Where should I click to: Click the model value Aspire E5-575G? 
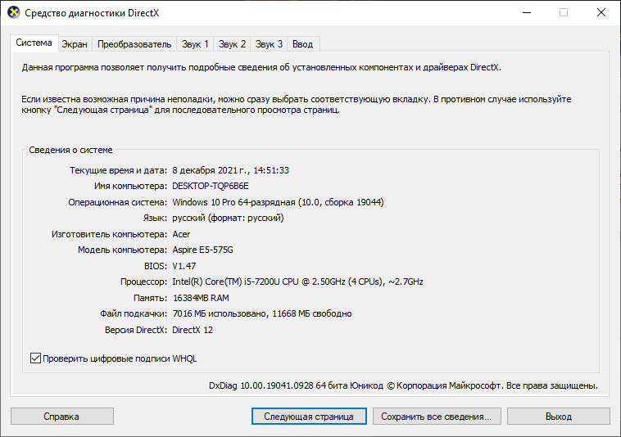point(203,250)
